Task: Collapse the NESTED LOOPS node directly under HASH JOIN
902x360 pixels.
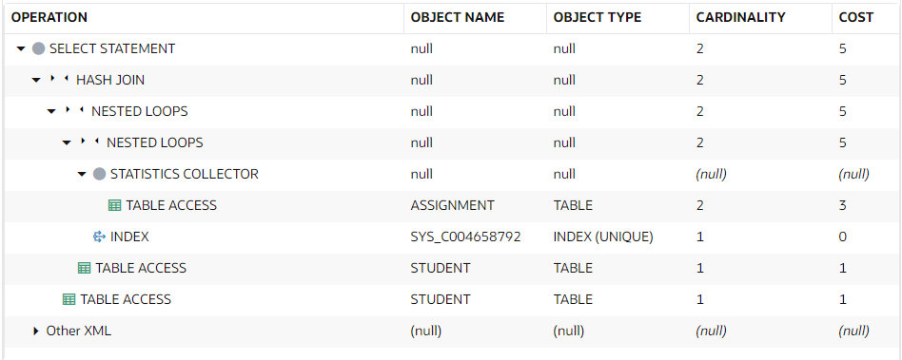Action: (51, 111)
